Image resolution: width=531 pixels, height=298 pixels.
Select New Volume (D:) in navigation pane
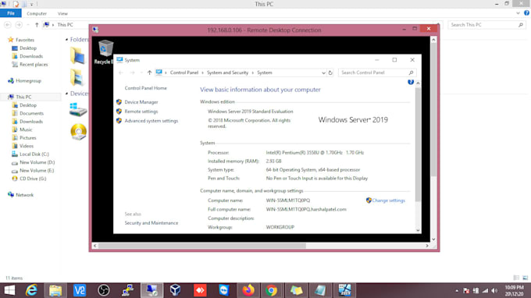33,162
